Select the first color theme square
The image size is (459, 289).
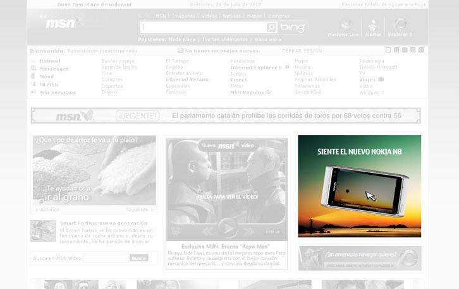tap(388, 50)
